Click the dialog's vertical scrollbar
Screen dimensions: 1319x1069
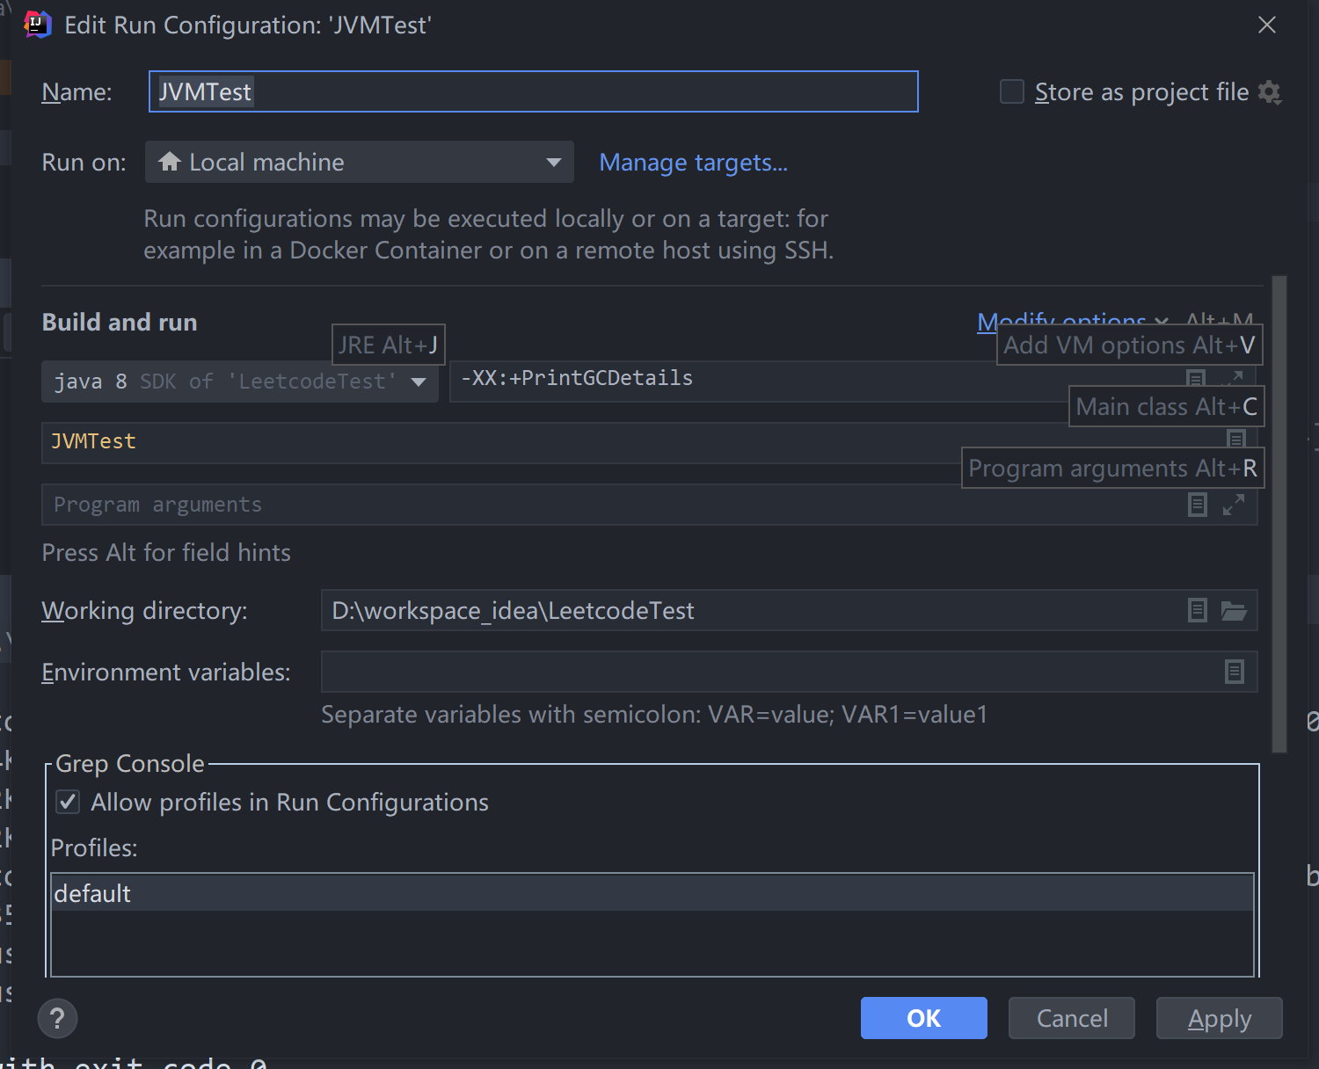1279,514
